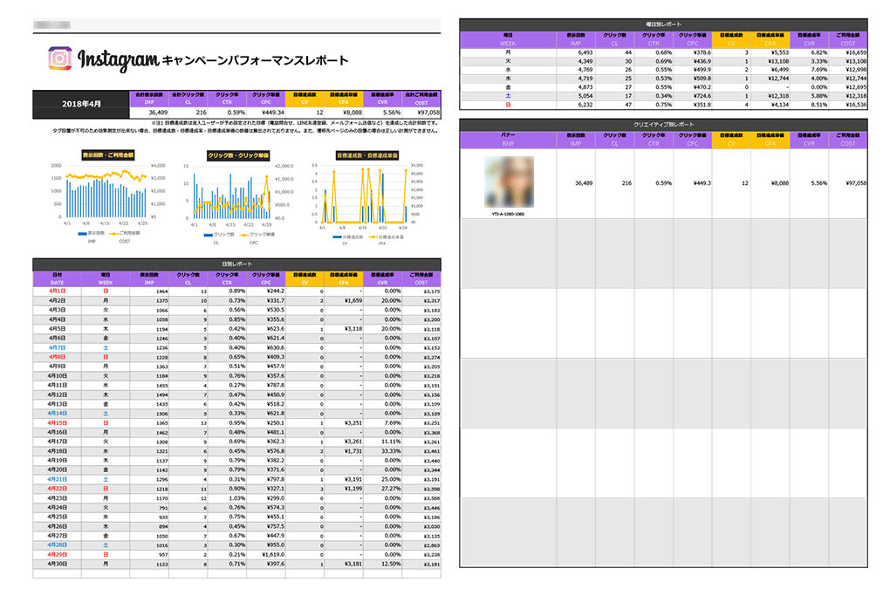Click the summary total cost ¥97,058 cell
Screen dimensions: 890x596
(x=422, y=112)
